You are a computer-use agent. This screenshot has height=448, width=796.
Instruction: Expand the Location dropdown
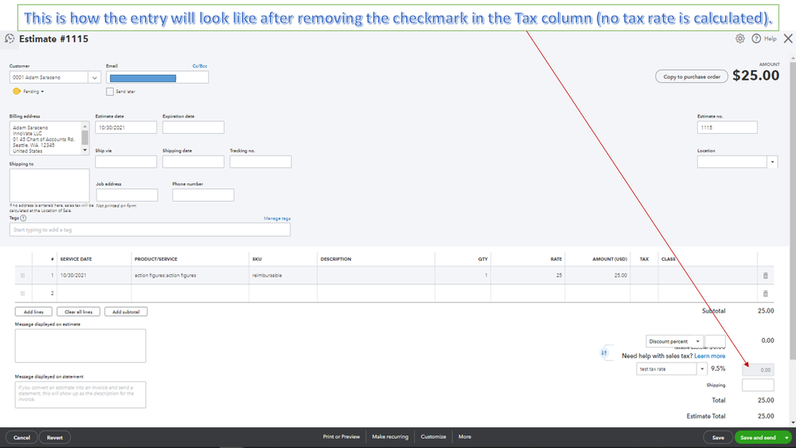[772, 162]
